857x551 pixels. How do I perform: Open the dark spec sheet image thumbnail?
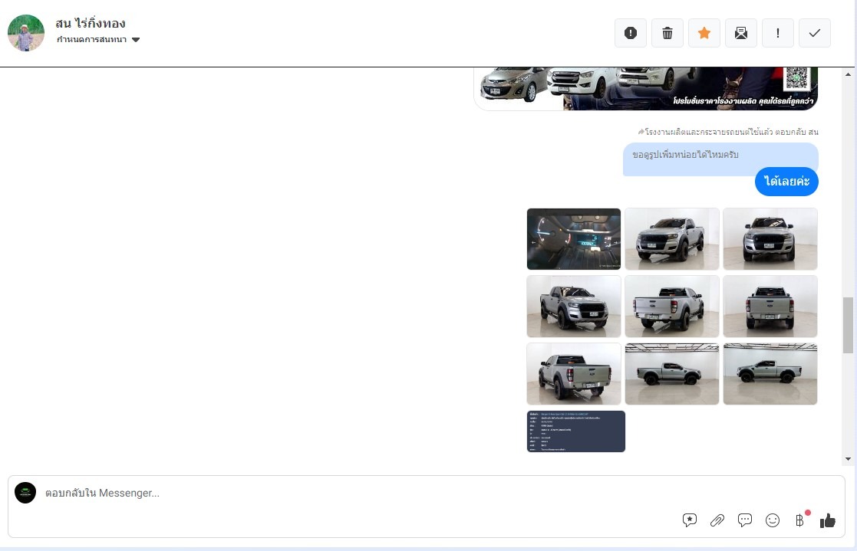click(x=576, y=431)
